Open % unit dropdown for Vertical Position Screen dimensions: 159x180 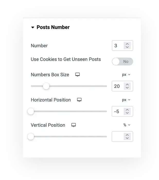[127, 125]
